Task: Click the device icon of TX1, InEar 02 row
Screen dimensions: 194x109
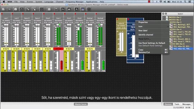Action: (171, 46)
